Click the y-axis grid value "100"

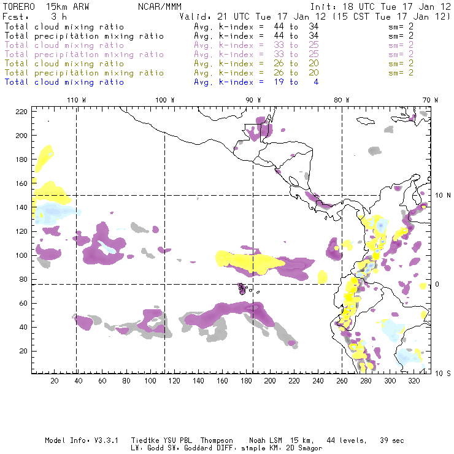(21, 255)
